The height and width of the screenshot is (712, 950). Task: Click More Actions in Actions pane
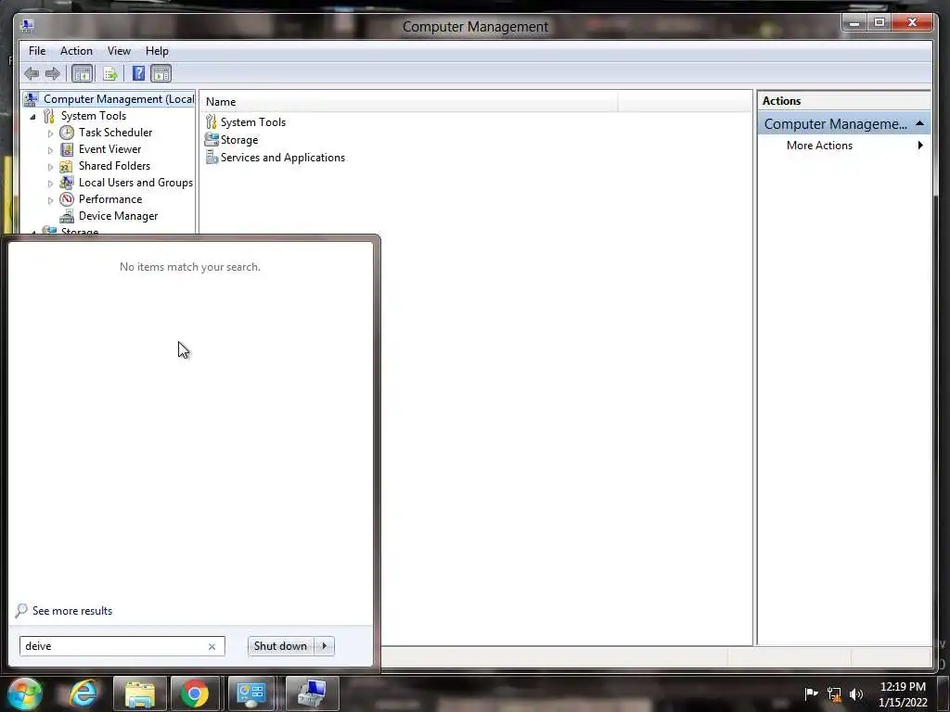[819, 146]
